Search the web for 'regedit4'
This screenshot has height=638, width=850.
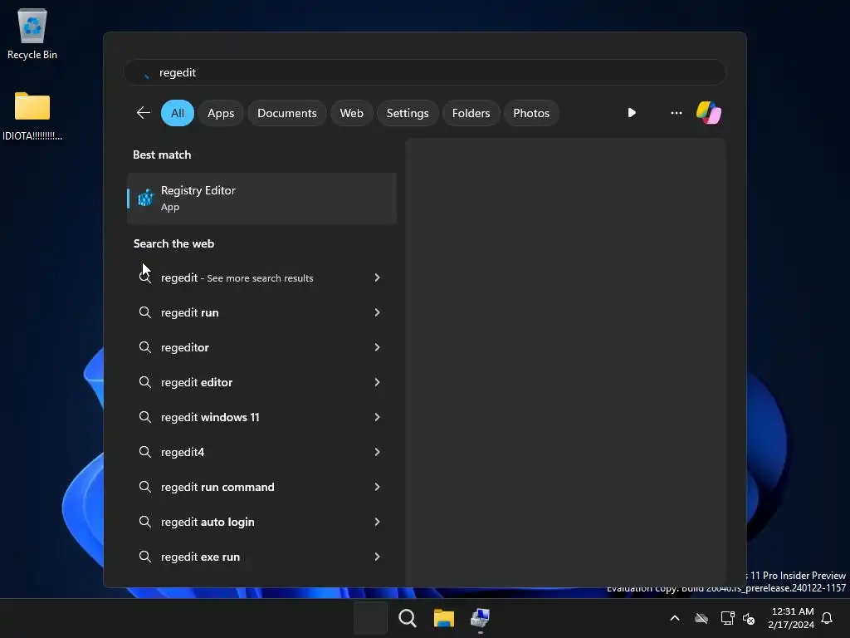click(x=261, y=451)
